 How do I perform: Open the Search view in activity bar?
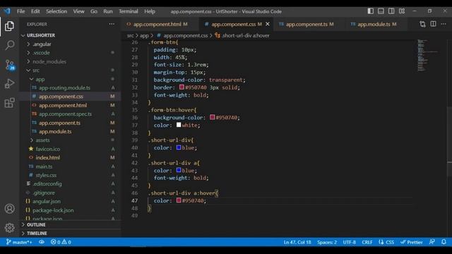pyautogui.click(x=9, y=45)
